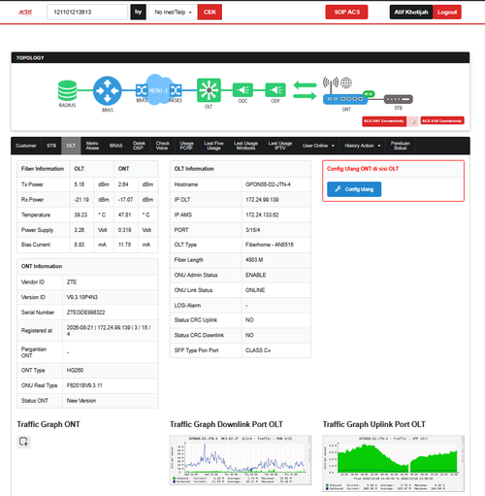
Task: Open the Last Usage IPTV tab
Action: pyautogui.click(x=280, y=146)
